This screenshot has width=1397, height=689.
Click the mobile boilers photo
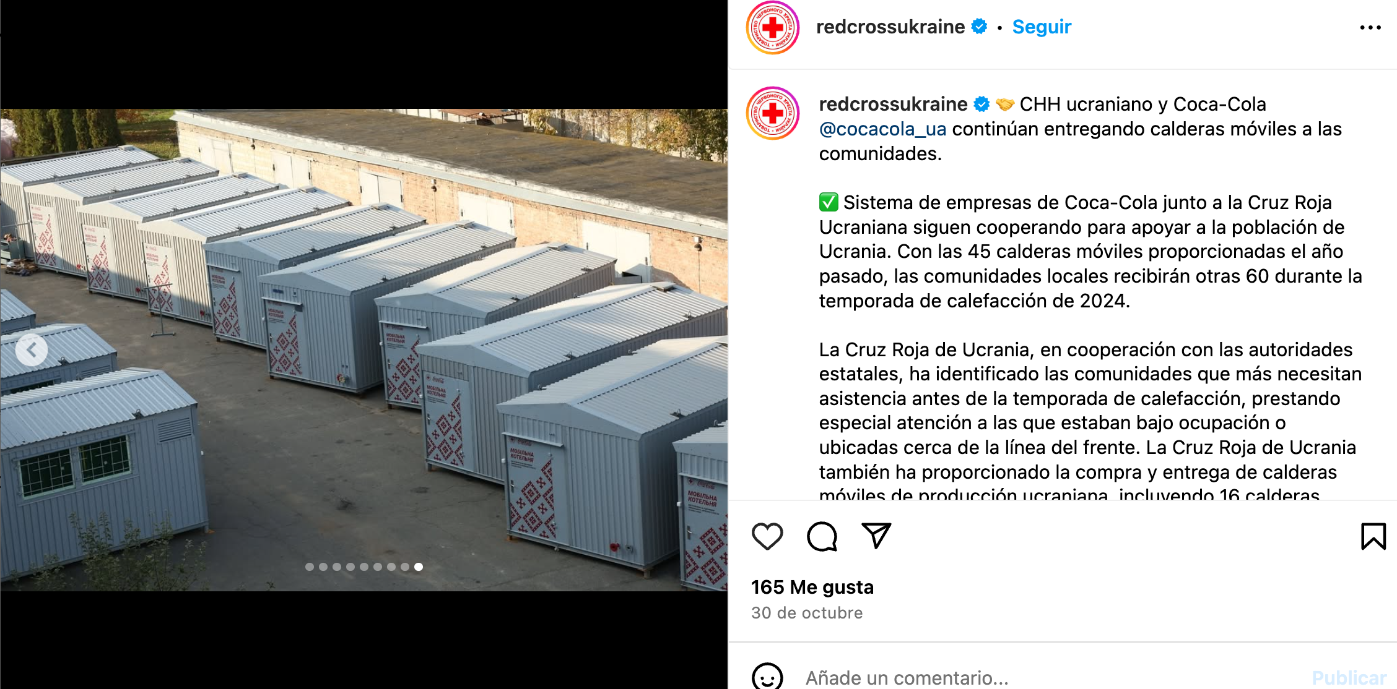click(364, 350)
